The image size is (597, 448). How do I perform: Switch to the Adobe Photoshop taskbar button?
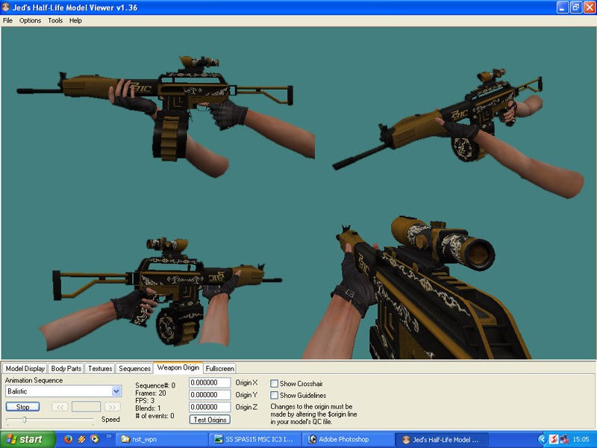point(348,439)
